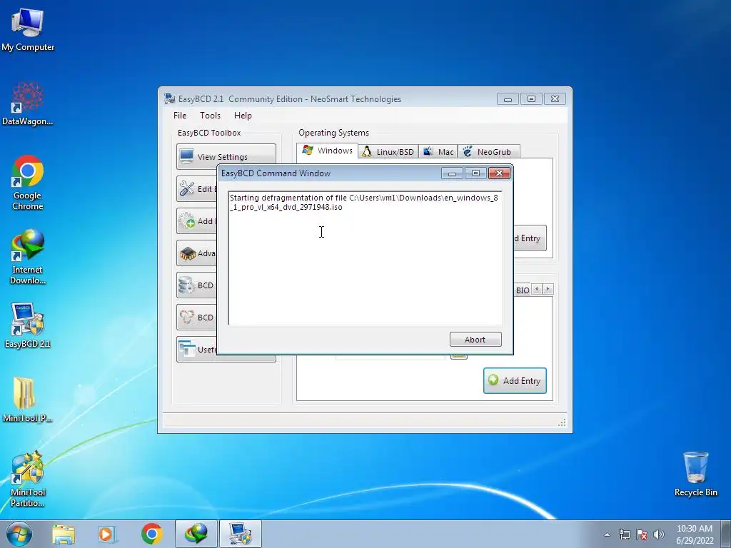Minimize the EasyBCD Command Window
This screenshot has height=548, width=731.
coord(452,173)
